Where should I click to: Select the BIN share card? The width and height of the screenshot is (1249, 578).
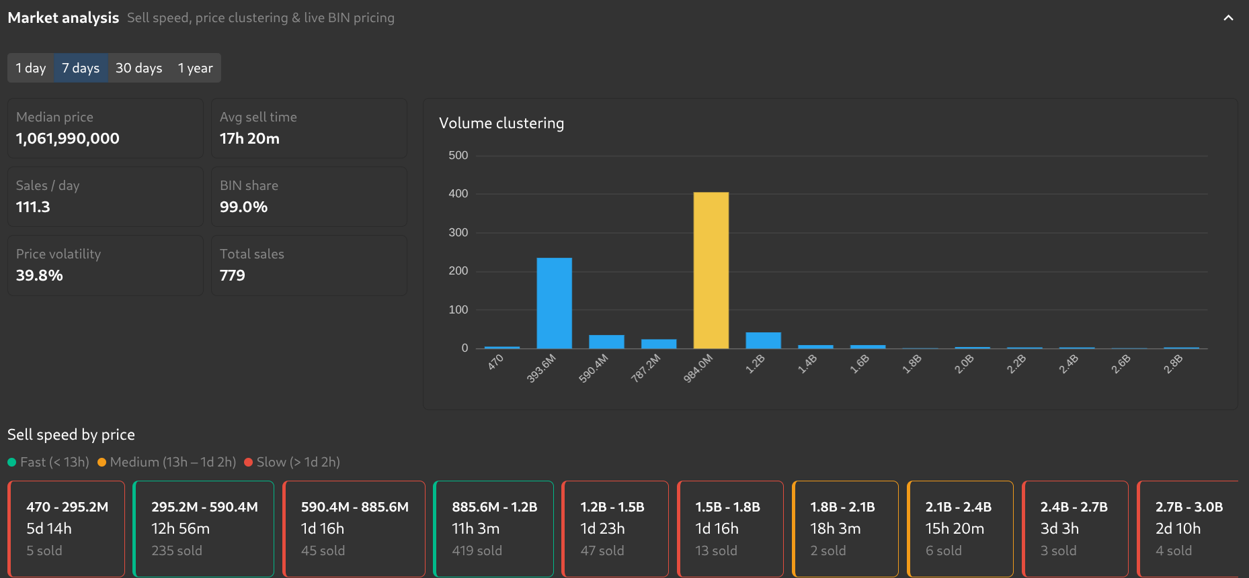pyautogui.click(x=309, y=197)
